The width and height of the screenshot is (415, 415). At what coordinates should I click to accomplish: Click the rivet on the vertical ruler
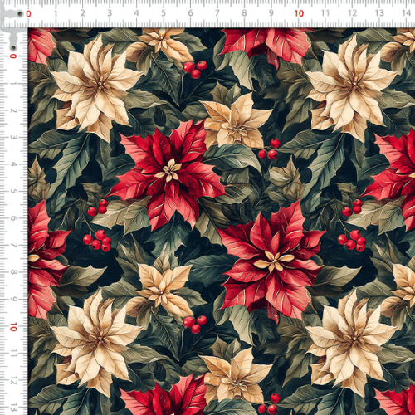coord(13,47)
